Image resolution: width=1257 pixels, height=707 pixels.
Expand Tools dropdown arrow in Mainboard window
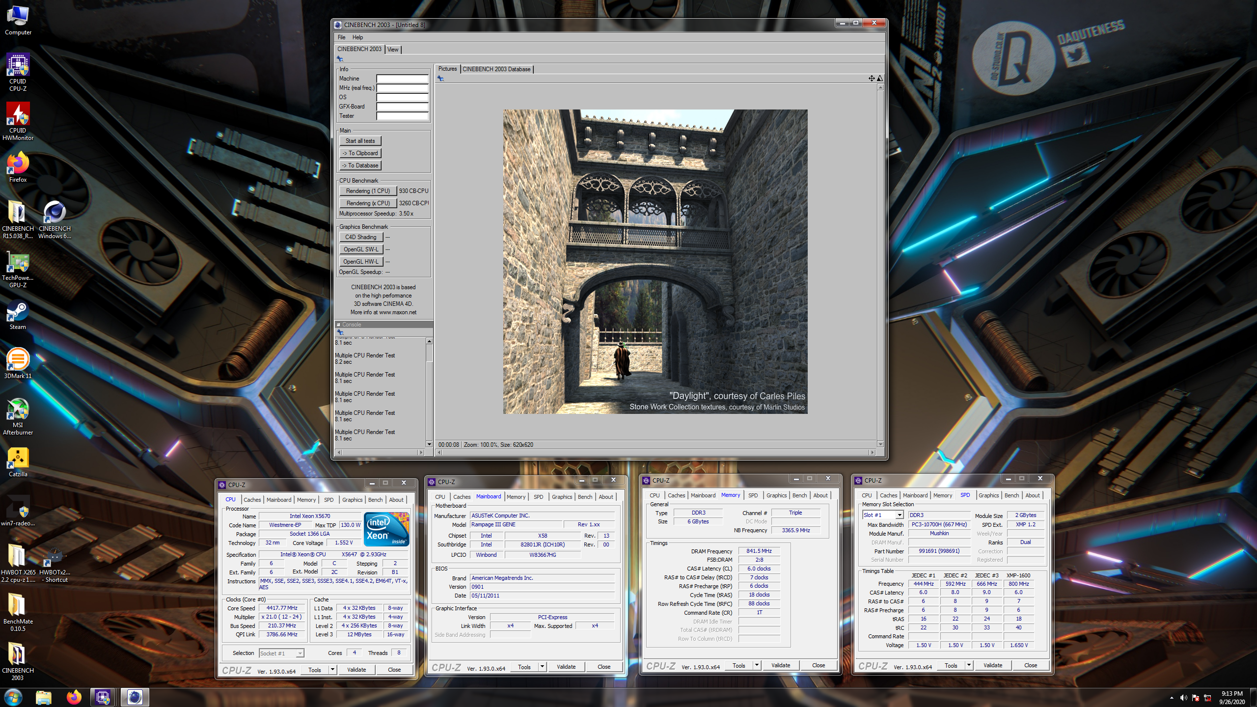(542, 667)
